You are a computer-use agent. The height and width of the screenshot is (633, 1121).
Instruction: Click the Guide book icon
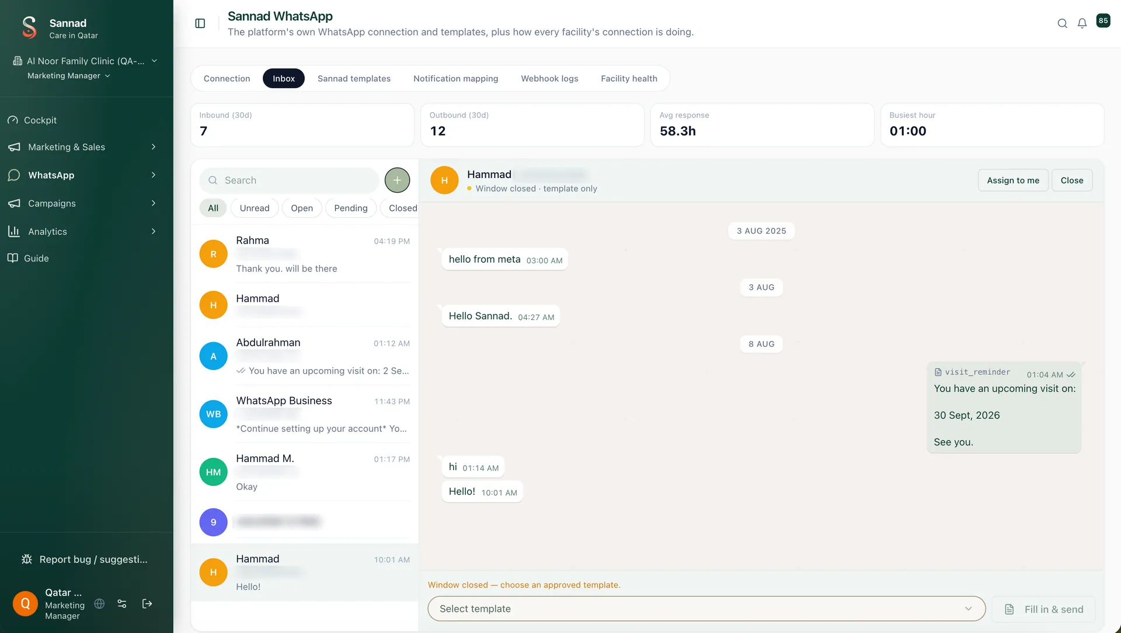tap(13, 258)
